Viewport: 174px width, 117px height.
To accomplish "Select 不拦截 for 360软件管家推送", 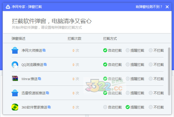I will pyautogui.click(x=156, y=107).
